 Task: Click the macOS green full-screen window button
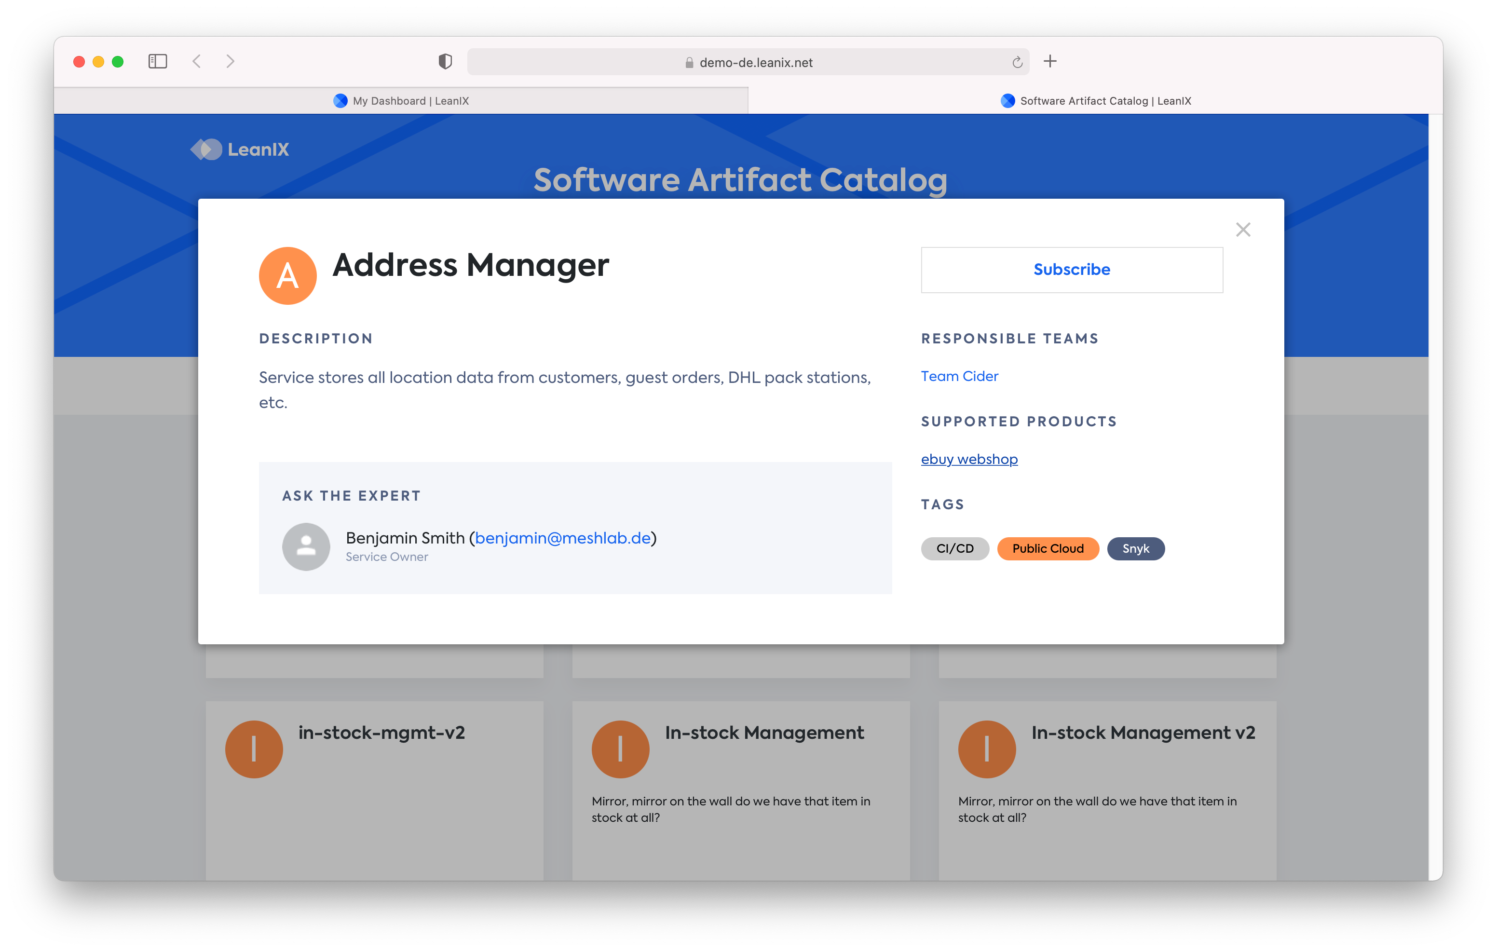118,62
